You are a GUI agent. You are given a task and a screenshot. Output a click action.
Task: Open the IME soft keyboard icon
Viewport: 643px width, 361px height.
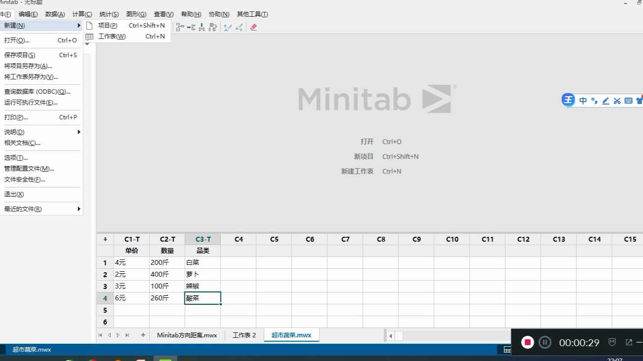click(628, 101)
